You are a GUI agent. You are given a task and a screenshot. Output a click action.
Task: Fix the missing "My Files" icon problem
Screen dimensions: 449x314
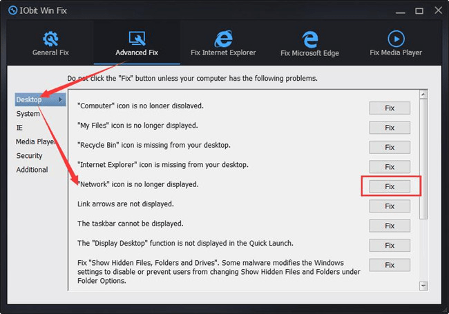390,128
